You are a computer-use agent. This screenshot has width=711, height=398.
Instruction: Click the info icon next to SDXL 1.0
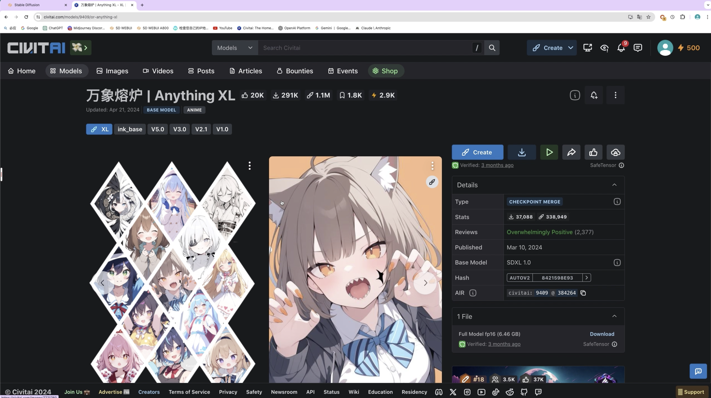[617, 263]
